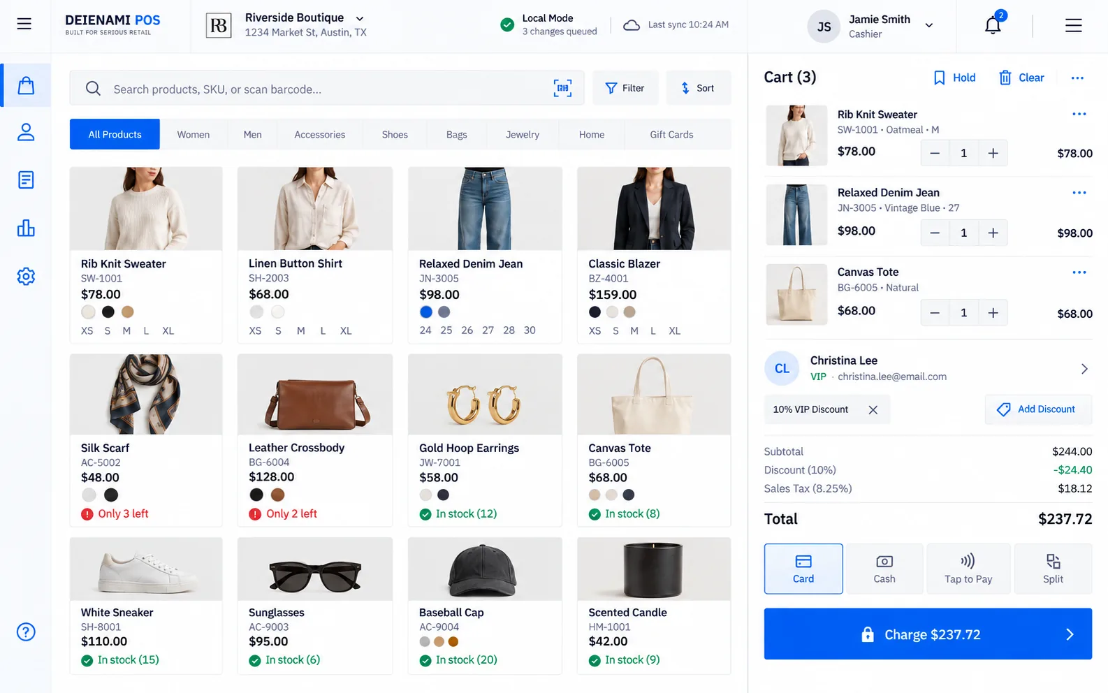1108x693 pixels.
Task: Switch to the Accessories category tab
Action: tap(320, 134)
